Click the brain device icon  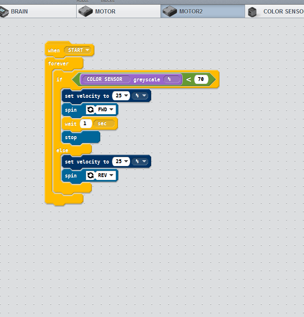point(4,11)
